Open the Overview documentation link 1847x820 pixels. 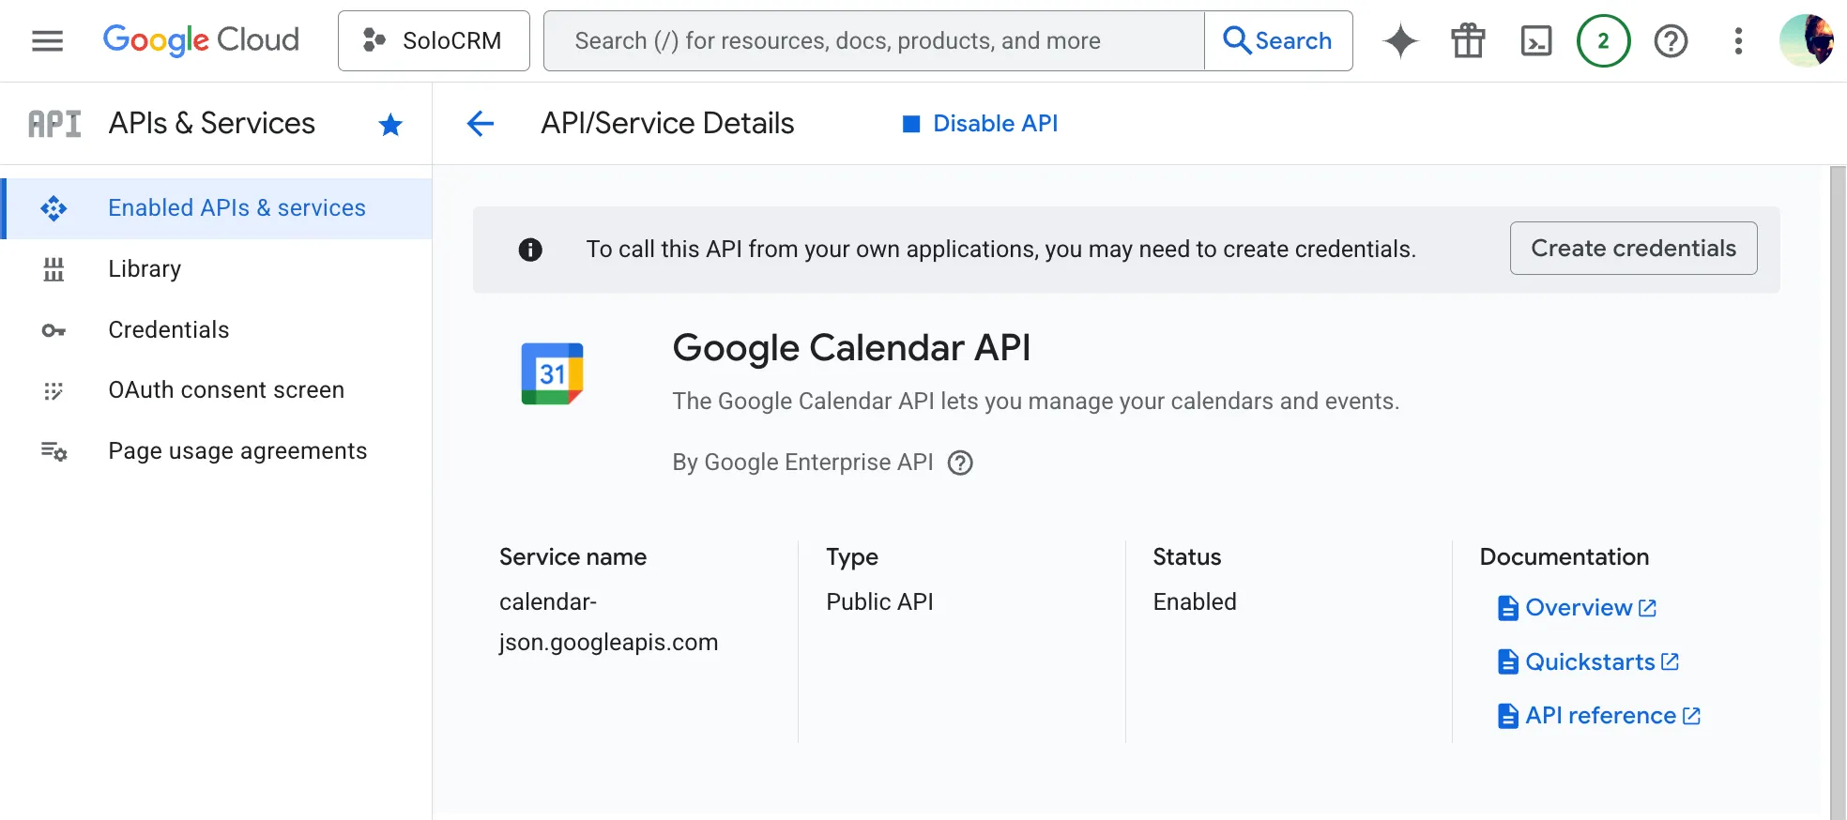point(1591,608)
